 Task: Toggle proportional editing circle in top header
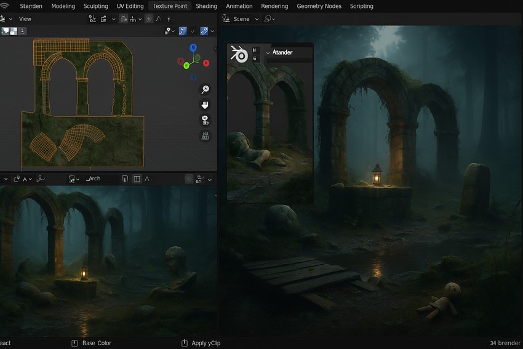[148, 19]
